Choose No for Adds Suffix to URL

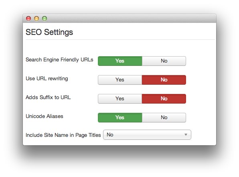click(164, 99)
